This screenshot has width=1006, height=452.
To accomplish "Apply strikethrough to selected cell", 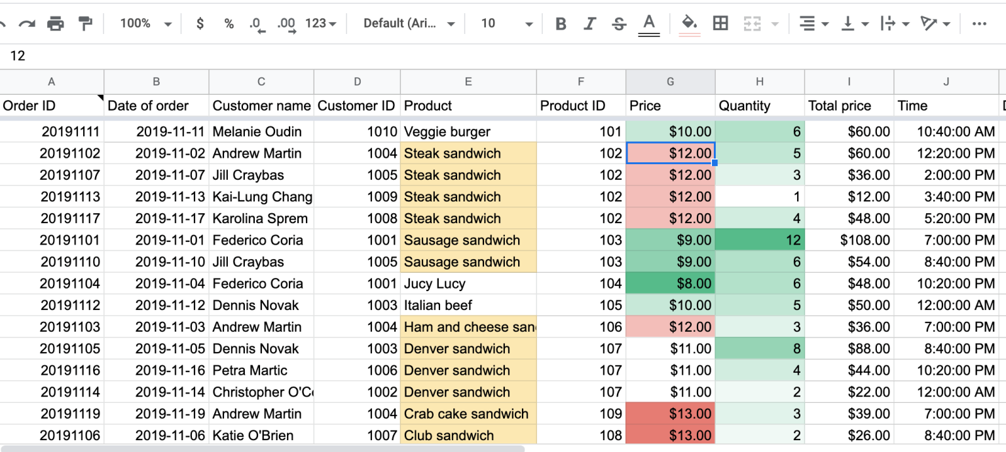I will click(618, 23).
